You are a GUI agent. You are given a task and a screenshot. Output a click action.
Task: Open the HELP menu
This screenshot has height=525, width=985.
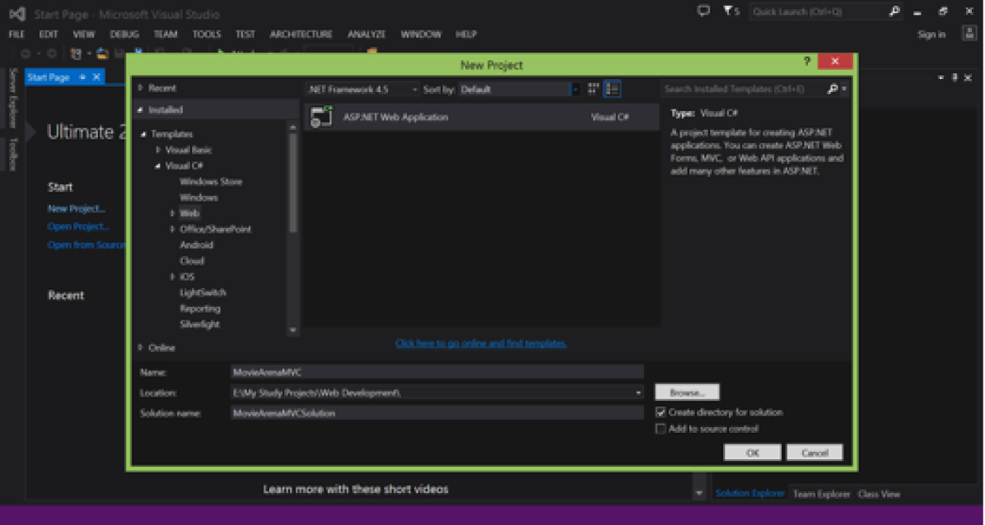(466, 35)
